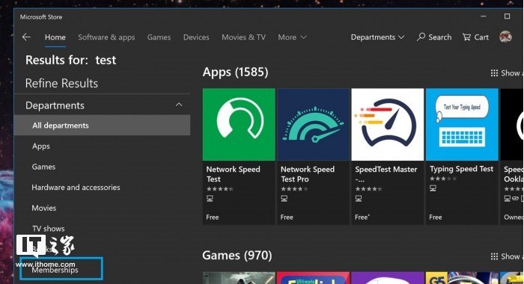Click the Refine Results heading
The height and width of the screenshot is (284, 524).
pos(61,83)
